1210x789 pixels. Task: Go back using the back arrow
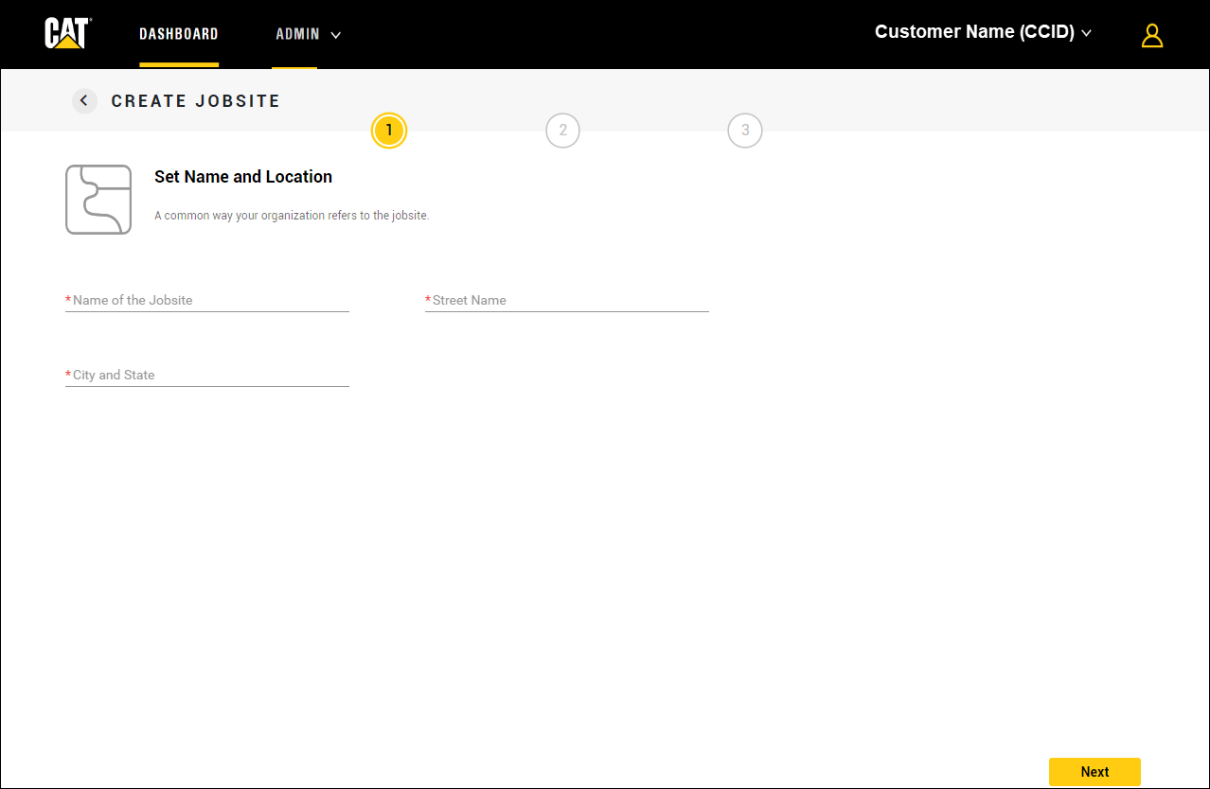click(x=84, y=101)
